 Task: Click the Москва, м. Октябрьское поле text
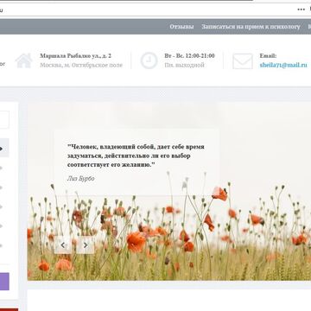[x=81, y=65]
